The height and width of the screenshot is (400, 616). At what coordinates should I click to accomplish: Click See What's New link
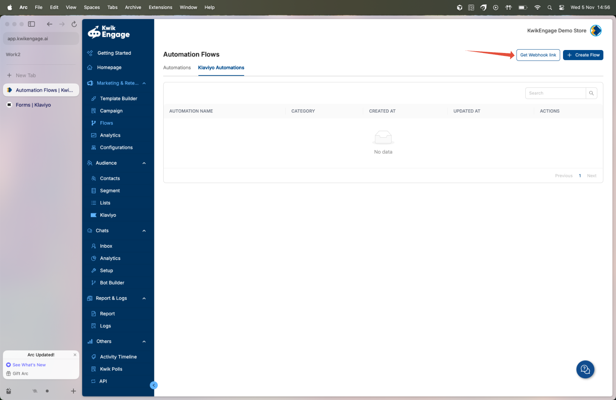29,365
